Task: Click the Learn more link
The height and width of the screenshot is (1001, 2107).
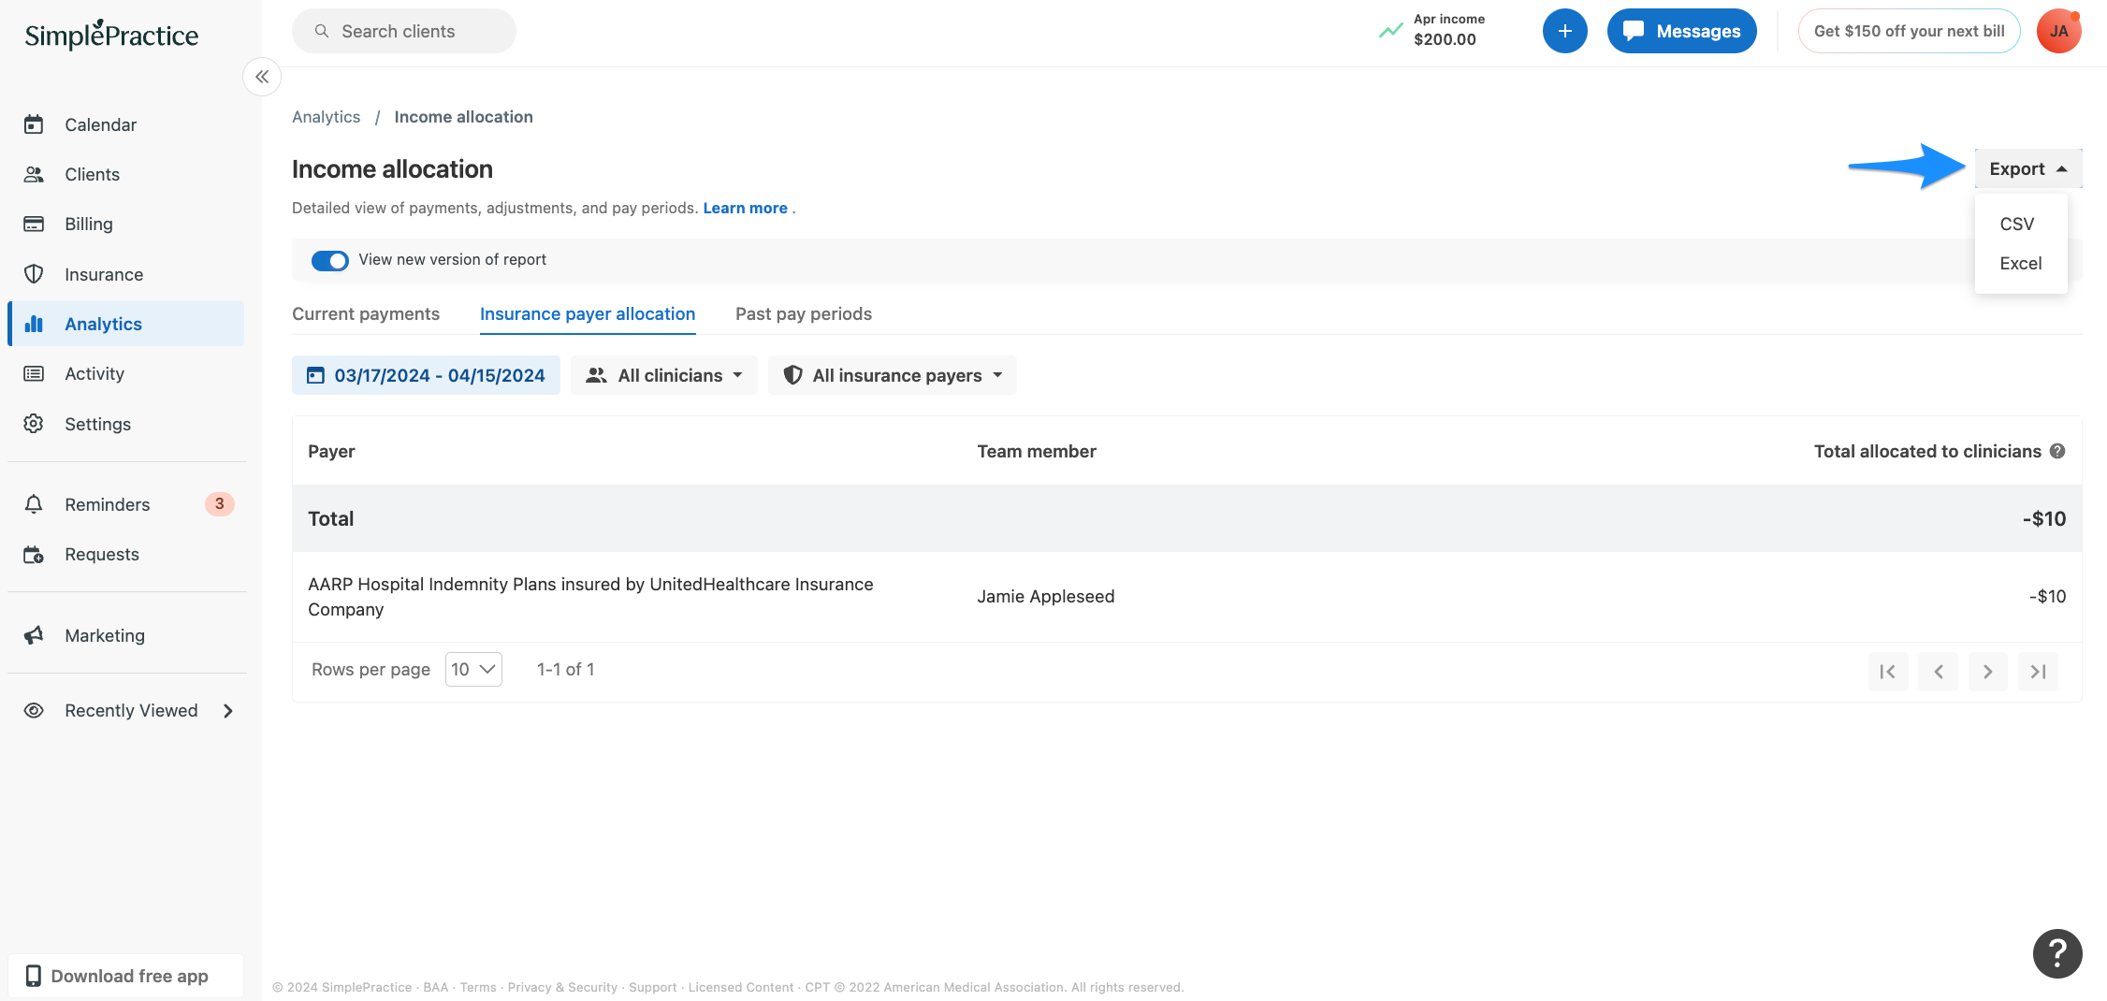Action: pos(745,208)
